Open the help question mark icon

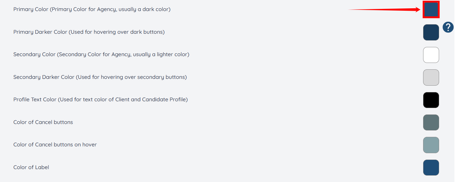click(448, 27)
